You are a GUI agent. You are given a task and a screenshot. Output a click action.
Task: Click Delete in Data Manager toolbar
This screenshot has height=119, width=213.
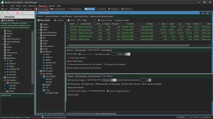pyautogui.click(x=71, y=20)
